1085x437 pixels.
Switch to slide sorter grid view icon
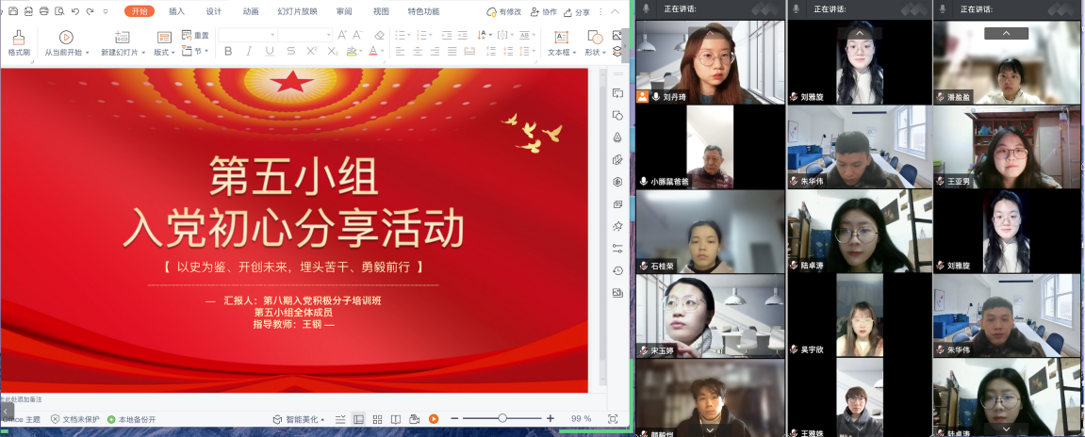[x=377, y=419]
